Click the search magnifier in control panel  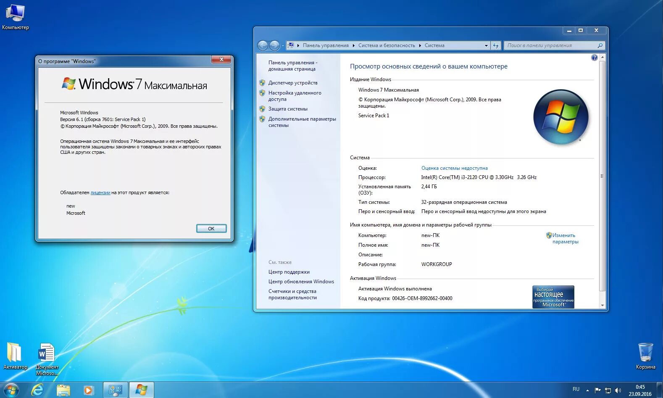(x=600, y=45)
